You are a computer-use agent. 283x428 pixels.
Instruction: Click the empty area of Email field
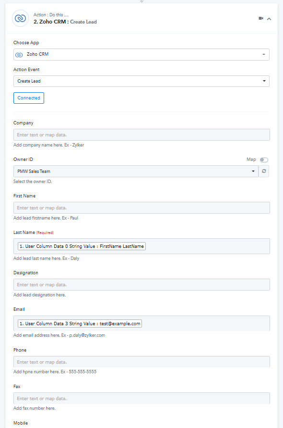pyautogui.click(x=205, y=323)
